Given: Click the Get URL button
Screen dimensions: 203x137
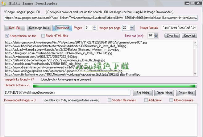Looking at the screenshot, I should click(15, 28).
